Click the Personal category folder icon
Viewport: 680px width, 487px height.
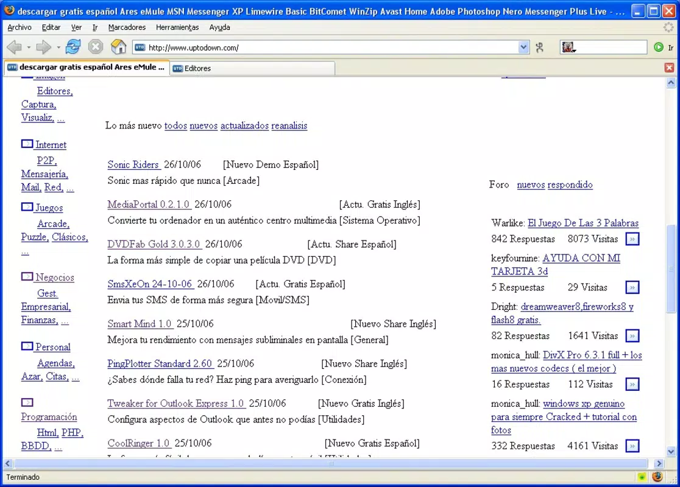click(27, 346)
